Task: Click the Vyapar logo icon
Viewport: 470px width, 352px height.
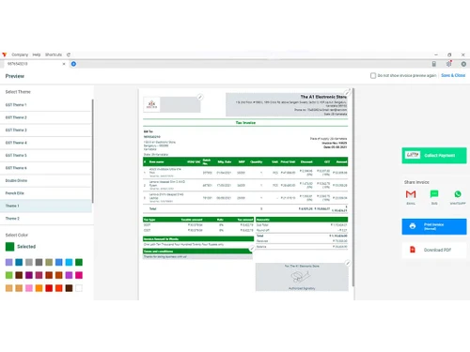Action: click(x=4, y=54)
